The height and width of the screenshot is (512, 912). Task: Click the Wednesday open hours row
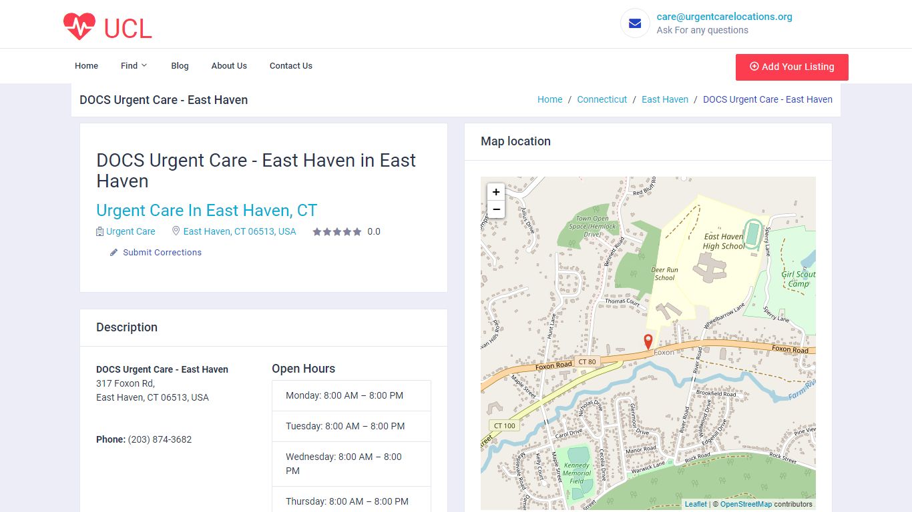351,464
